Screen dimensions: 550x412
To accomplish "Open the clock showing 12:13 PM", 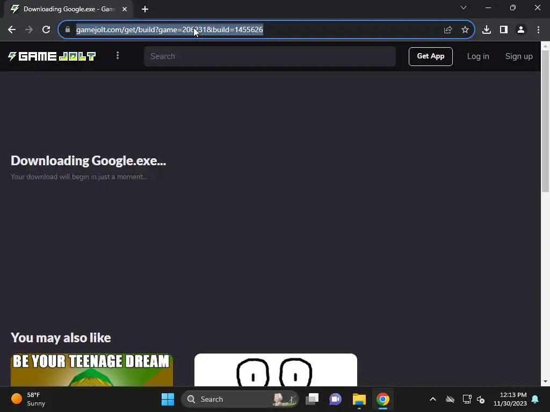I will click(510, 399).
